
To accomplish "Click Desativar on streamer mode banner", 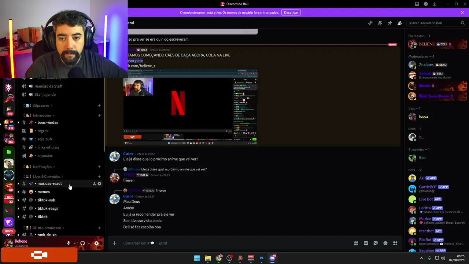I will click(x=291, y=12).
